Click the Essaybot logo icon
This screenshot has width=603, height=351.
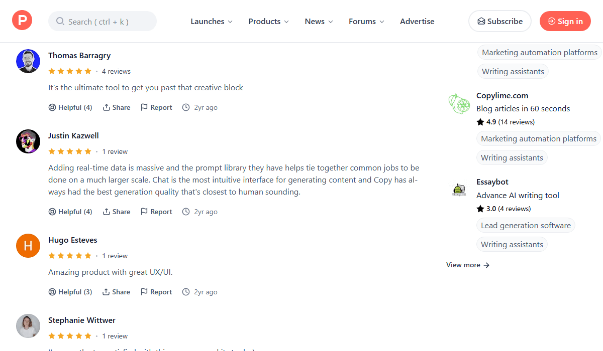click(458, 190)
